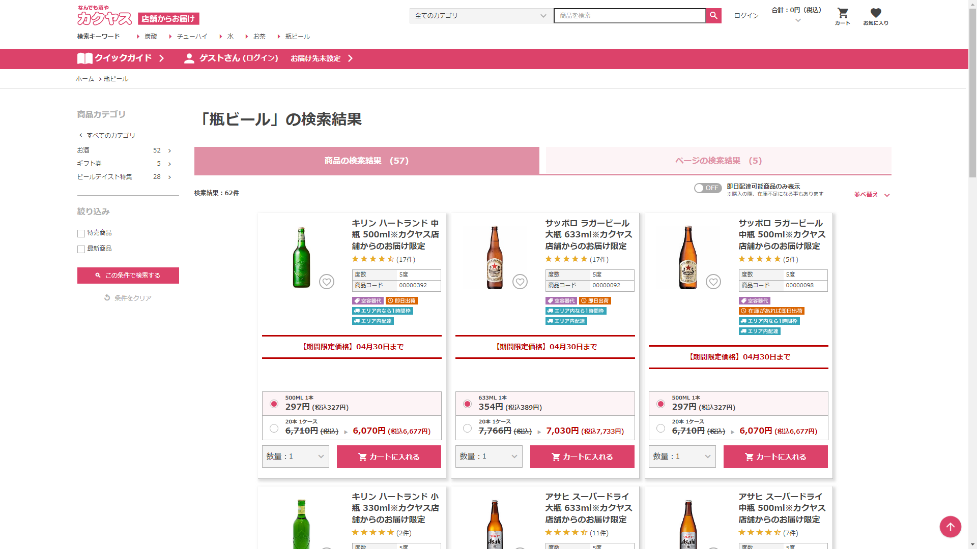The image size is (977, 549).
Task: Open the Quick Guide book icon
Action: point(84,58)
